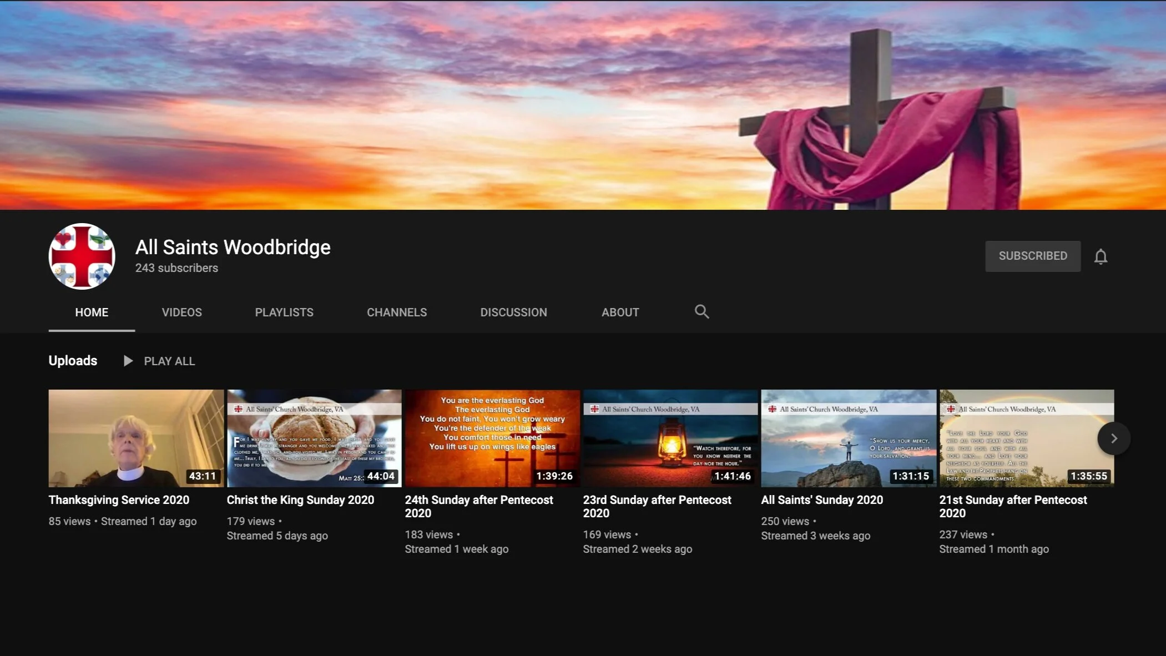Click the 1:31:15 duration badge

tap(911, 476)
